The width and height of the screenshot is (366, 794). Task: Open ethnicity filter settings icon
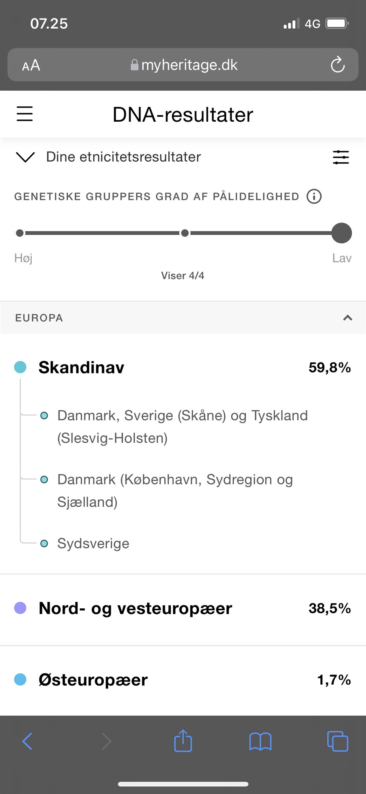coord(340,157)
